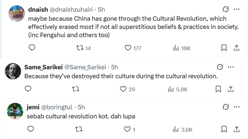248x139 pixels.
Task: Share jemi's tweet
Action: 237,129
